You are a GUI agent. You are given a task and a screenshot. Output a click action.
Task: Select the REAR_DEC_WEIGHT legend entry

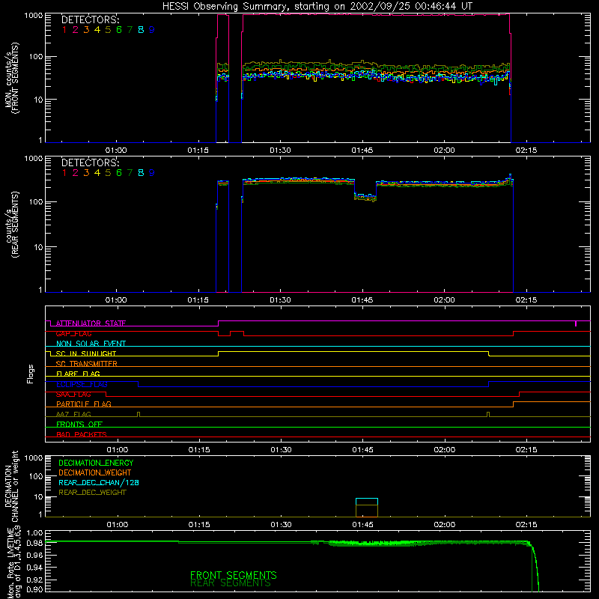[92, 493]
